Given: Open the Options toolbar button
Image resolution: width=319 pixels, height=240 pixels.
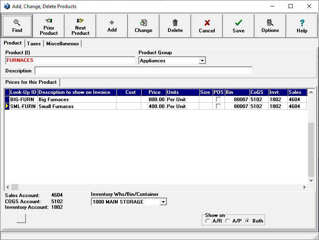Looking at the screenshot, I should pos(270,26).
